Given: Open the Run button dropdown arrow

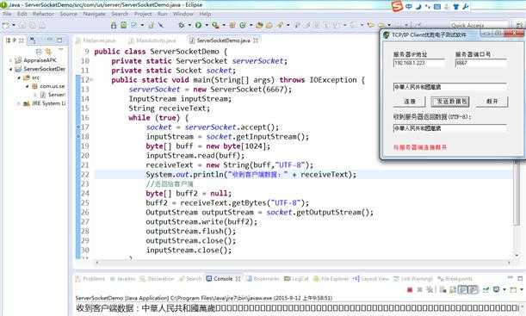Looking at the screenshot, I should [207, 25].
